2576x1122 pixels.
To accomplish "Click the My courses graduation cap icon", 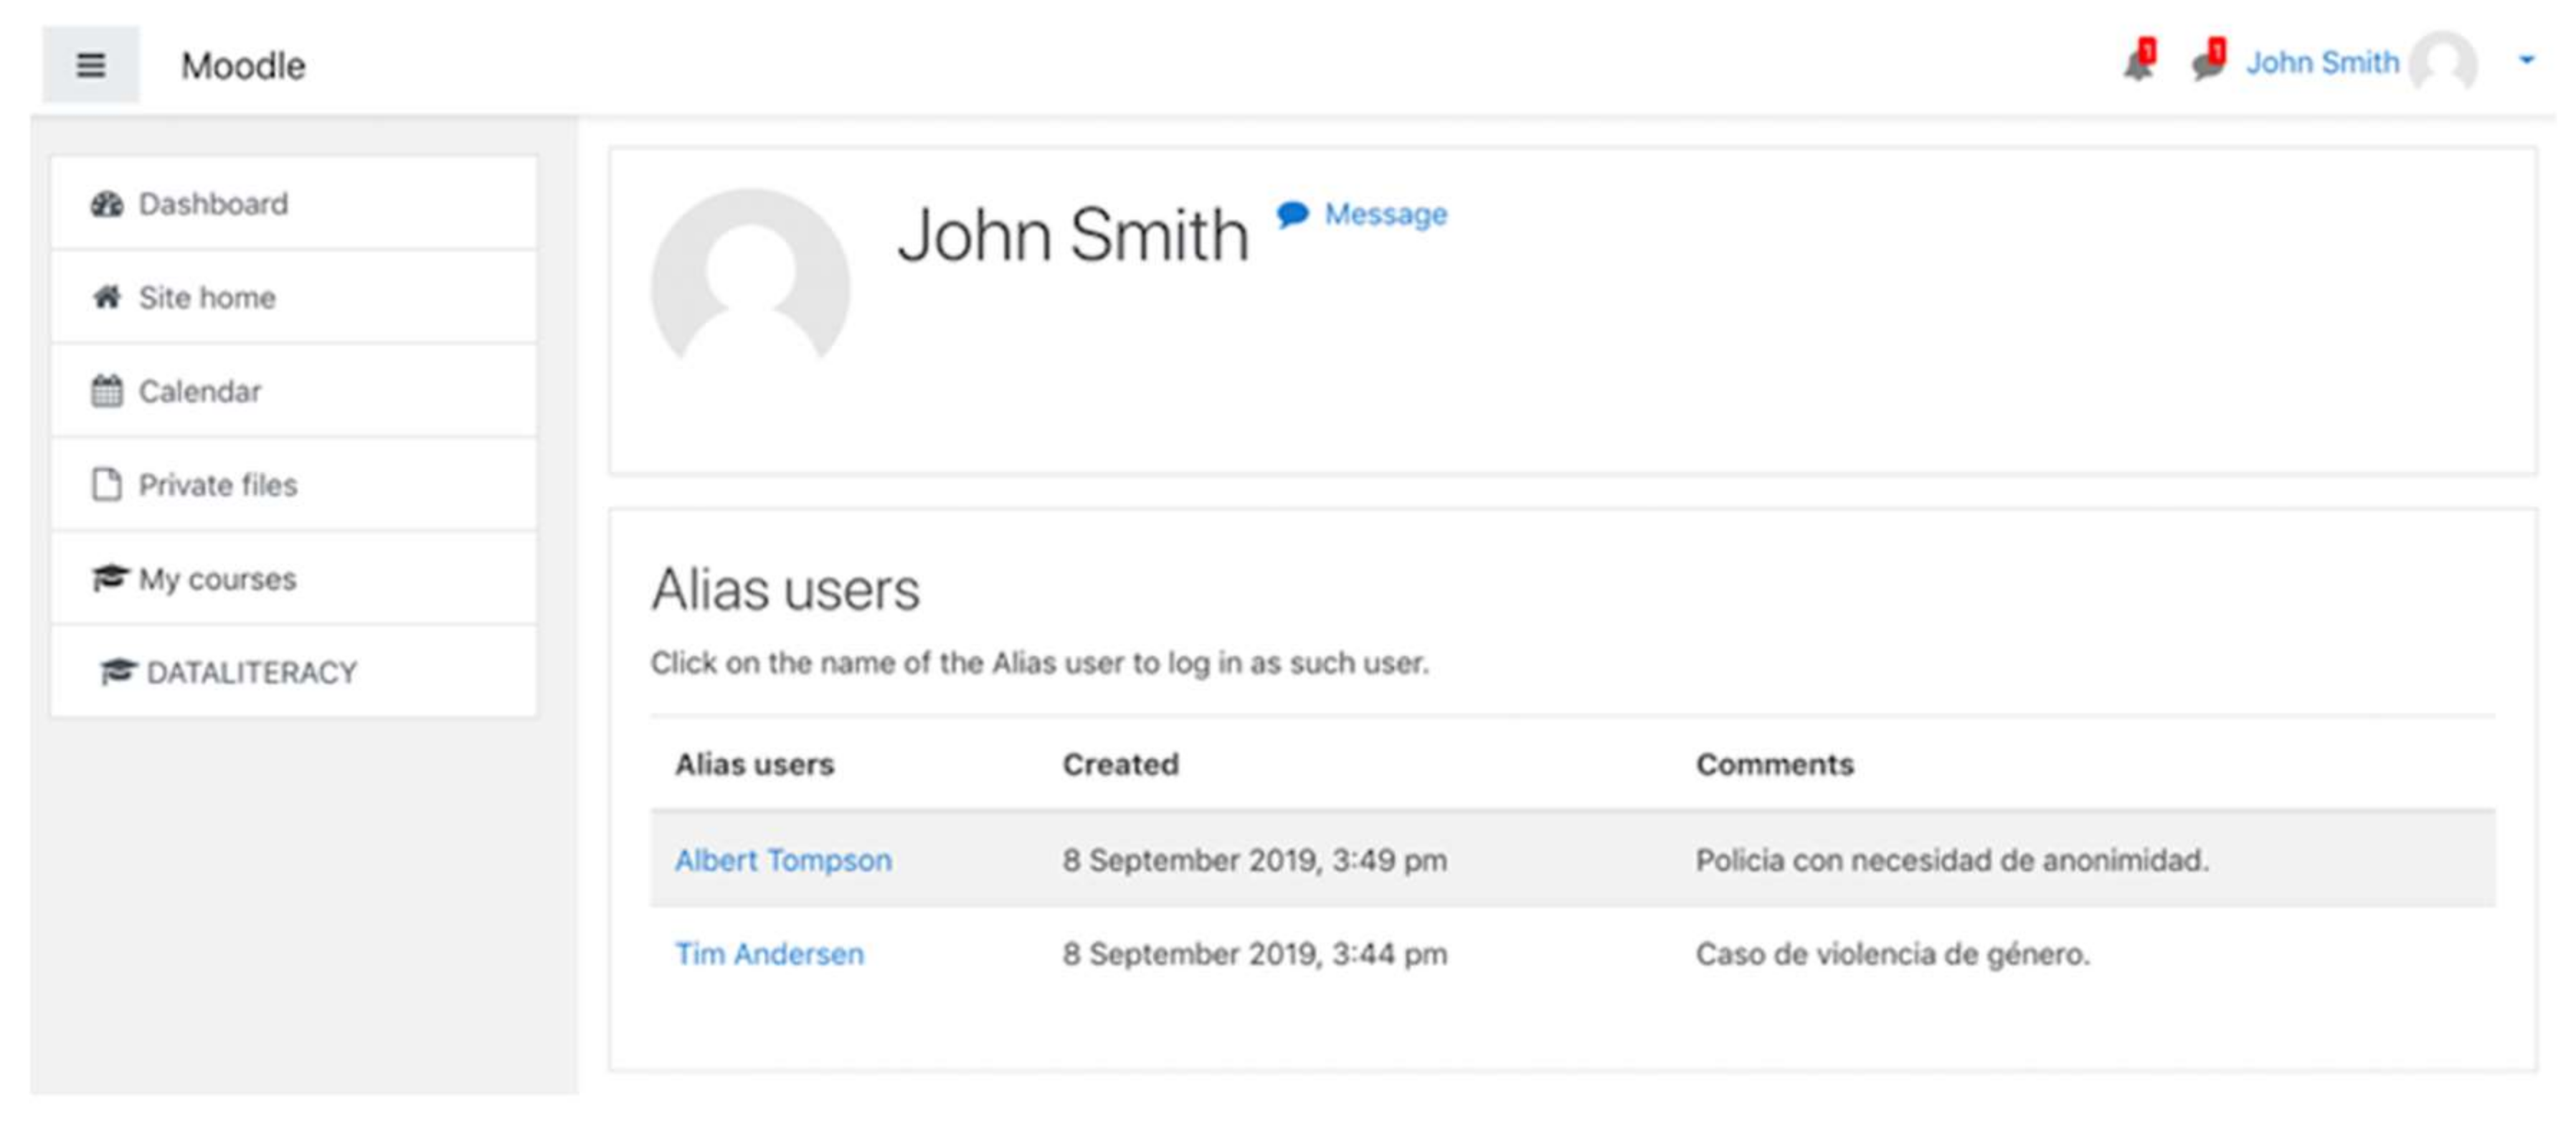I will pos(110,578).
